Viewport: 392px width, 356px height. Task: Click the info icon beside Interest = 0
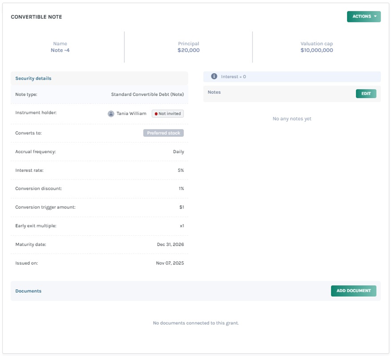click(x=214, y=77)
